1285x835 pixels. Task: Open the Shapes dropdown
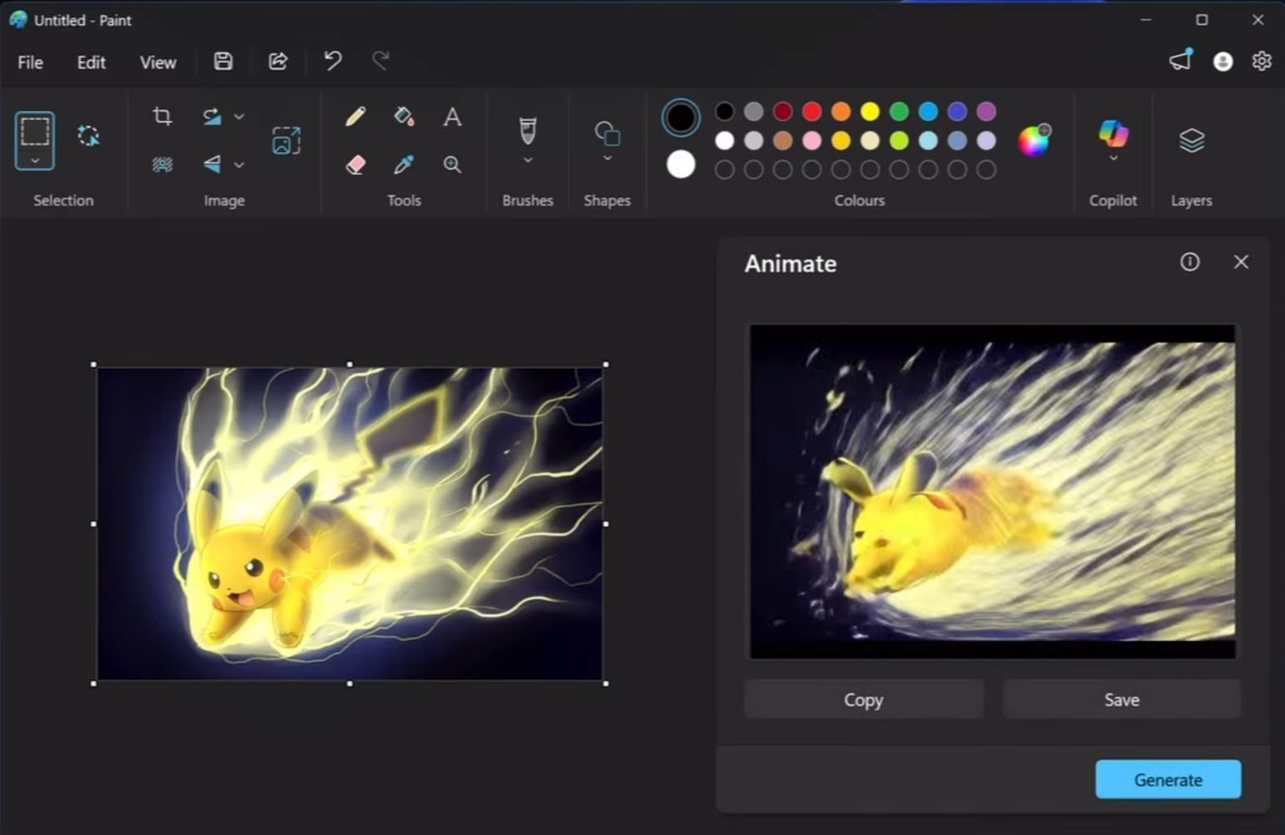coord(607,159)
